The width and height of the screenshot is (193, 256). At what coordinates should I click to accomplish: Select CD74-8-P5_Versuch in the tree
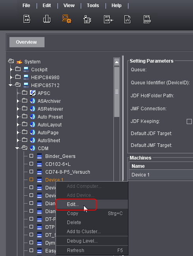68,172
